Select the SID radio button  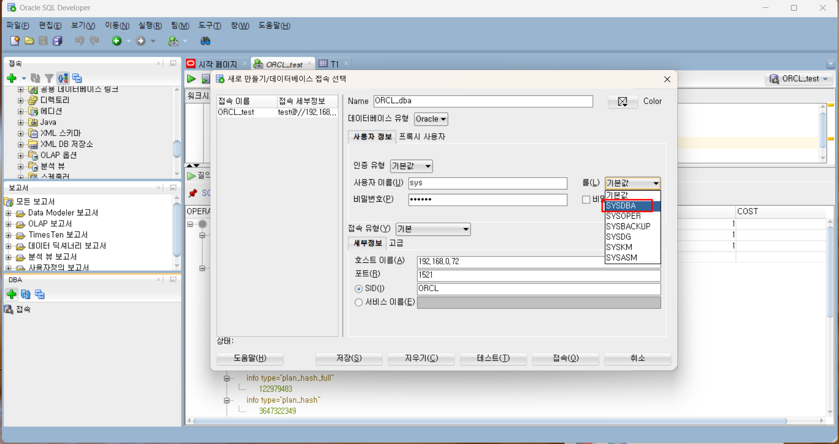(x=359, y=289)
